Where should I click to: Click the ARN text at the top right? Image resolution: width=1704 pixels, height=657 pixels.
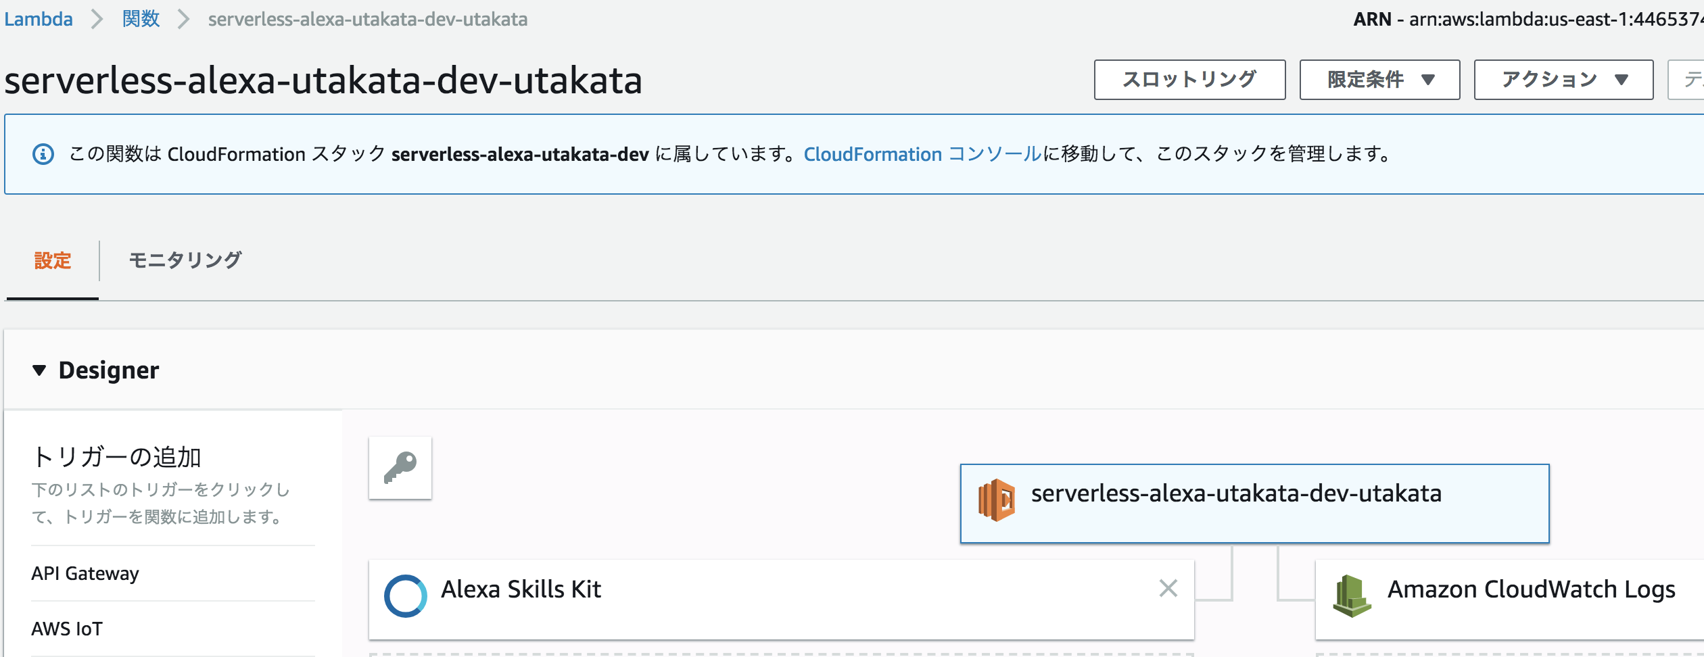(x=1528, y=19)
